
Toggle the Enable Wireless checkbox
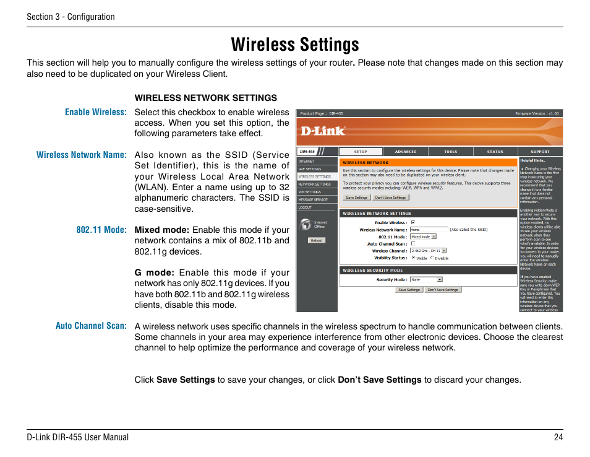pos(413,223)
